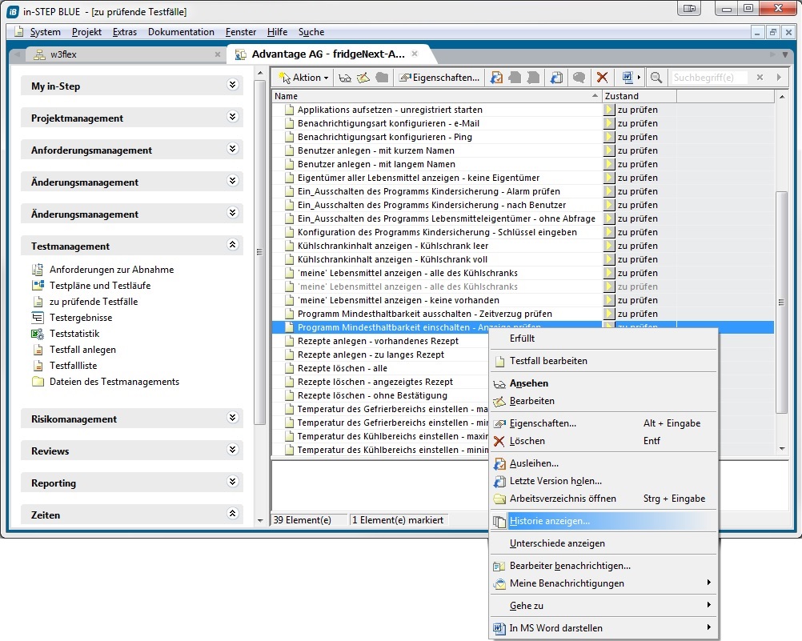Click the MS Word export toolbar icon
The height and width of the screenshot is (641, 802).
tap(628, 78)
